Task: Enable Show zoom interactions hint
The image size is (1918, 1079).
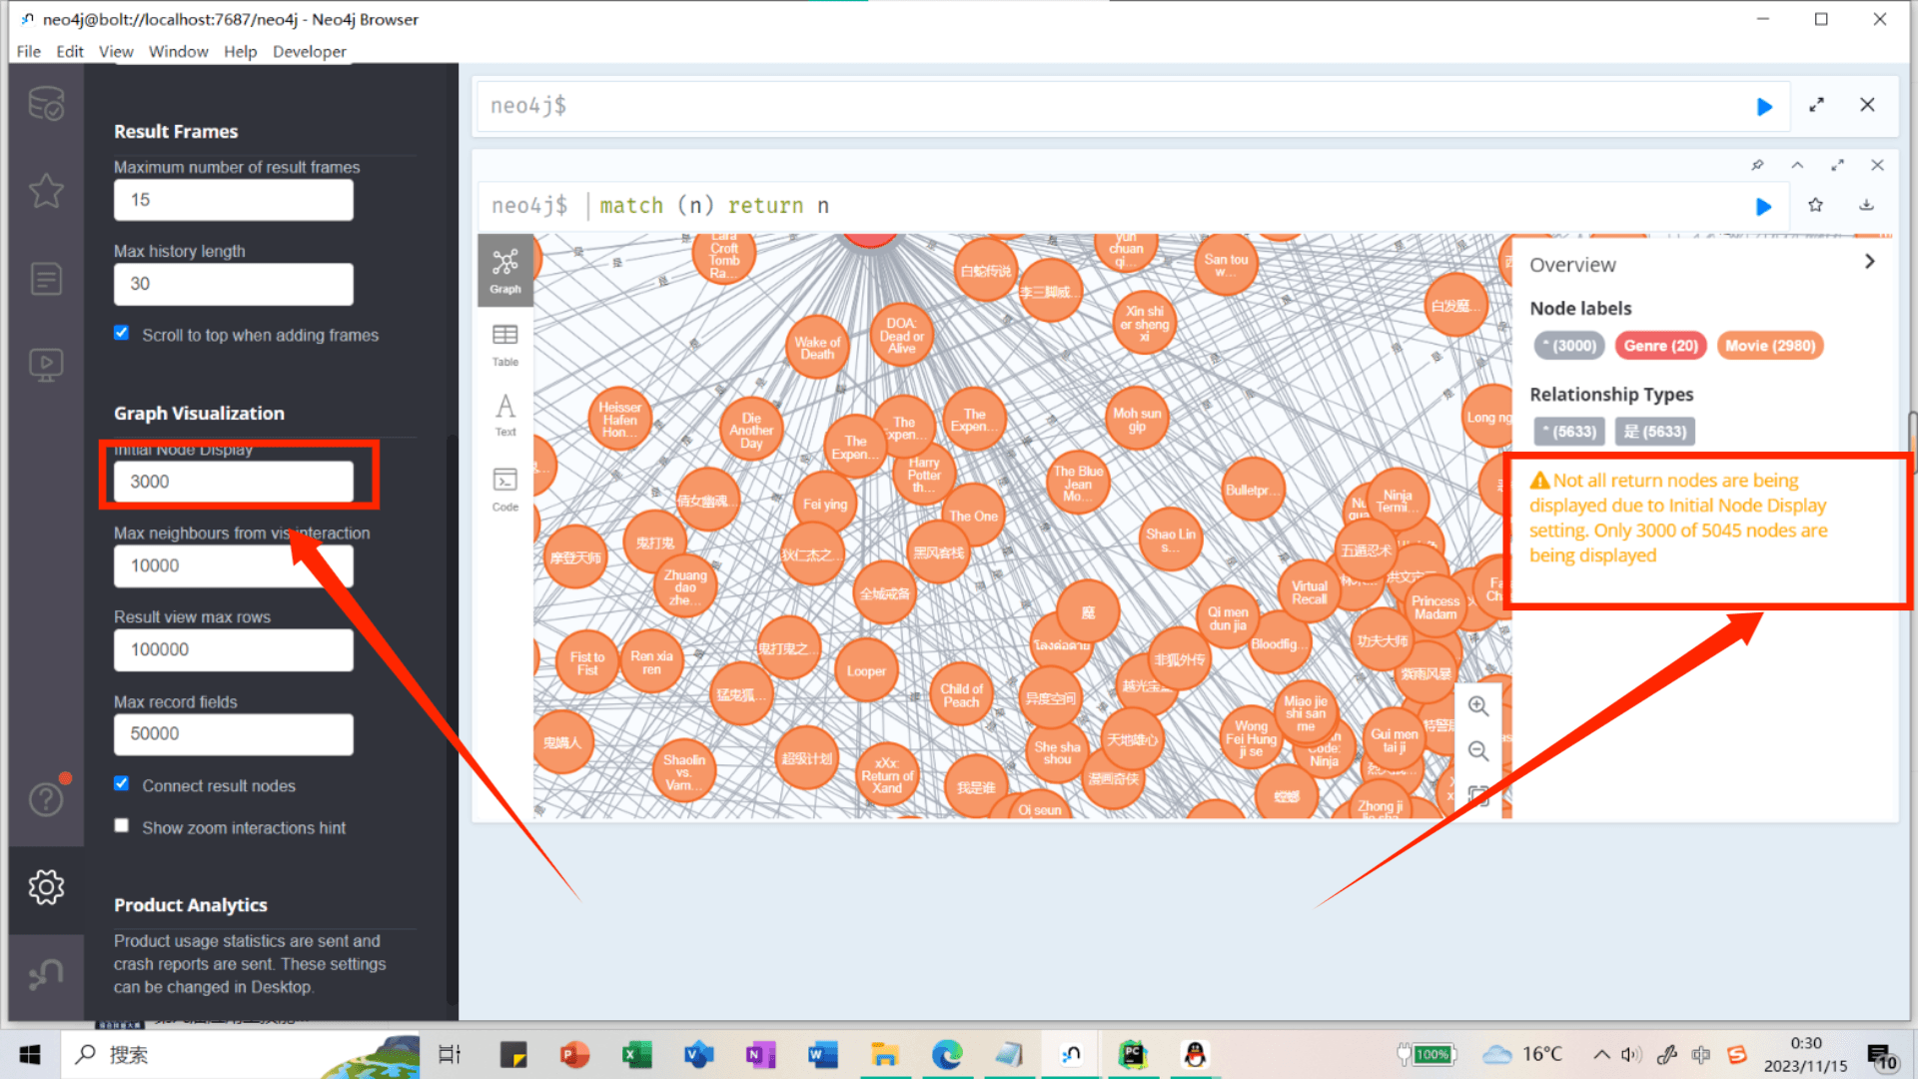Action: coord(122,826)
